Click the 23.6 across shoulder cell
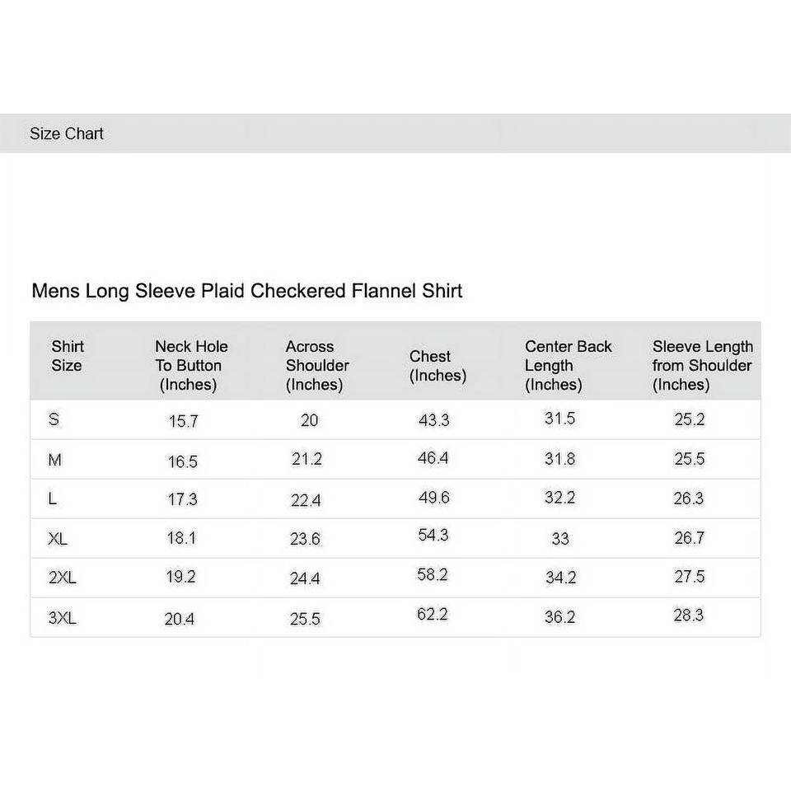 (x=305, y=539)
